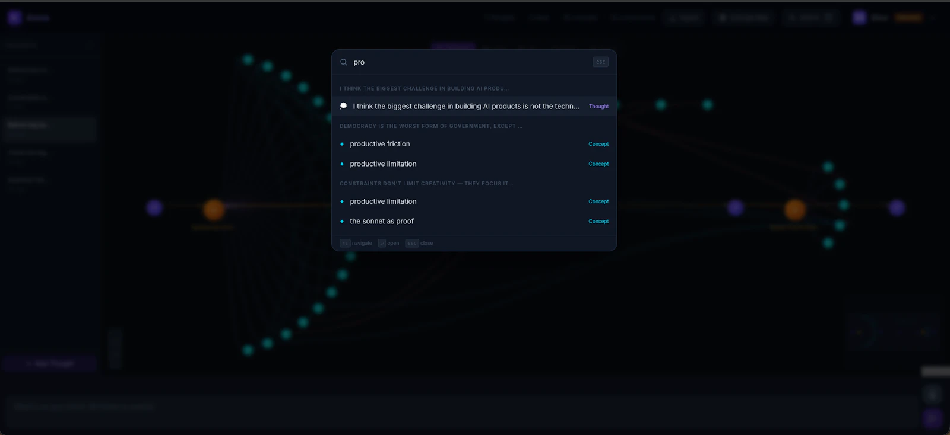Viewport: 950px width, 435px height.
Task: Open "productive limitation" under the Democracy heading
Action: (474, 164)
